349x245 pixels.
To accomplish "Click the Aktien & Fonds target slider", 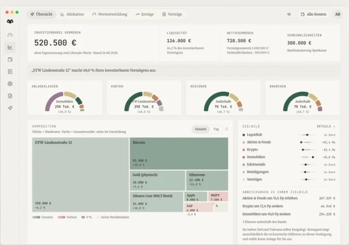I will 307,142.
